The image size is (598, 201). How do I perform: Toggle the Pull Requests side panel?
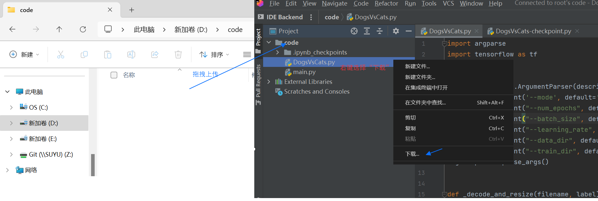258,81
